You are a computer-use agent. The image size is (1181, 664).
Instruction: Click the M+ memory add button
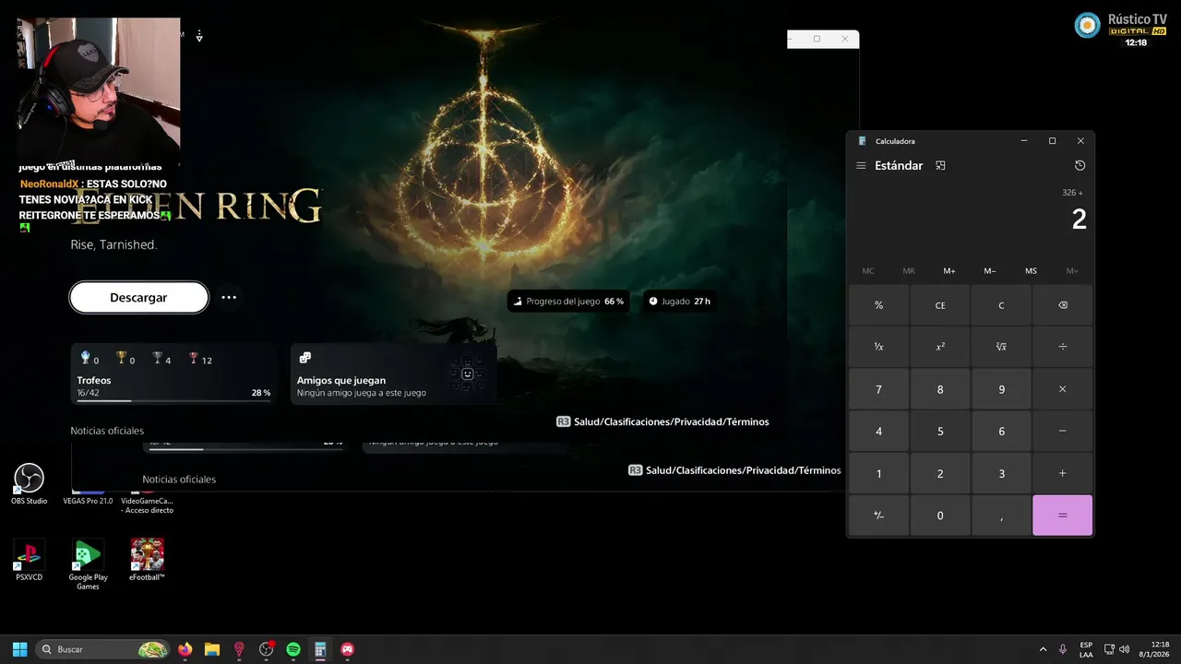(x=949, y=271)
